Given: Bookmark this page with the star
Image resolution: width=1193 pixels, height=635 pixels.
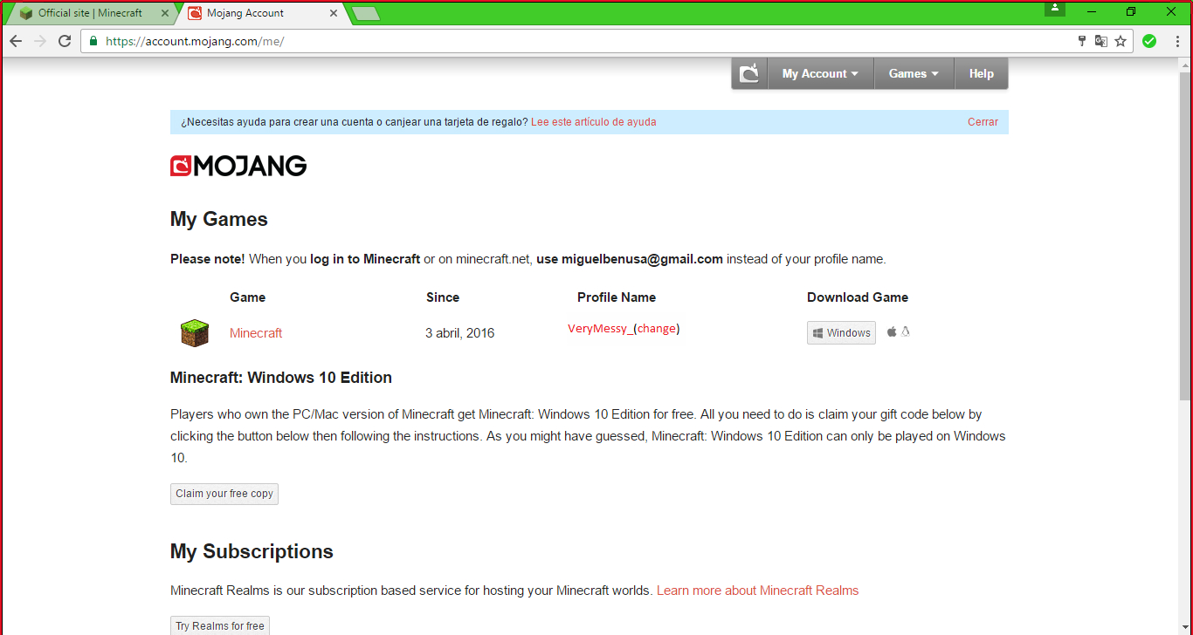Looking at the screenshot, I should (x=1121, y=41).
